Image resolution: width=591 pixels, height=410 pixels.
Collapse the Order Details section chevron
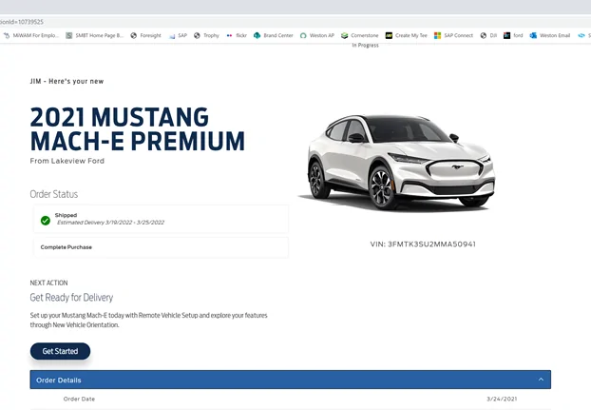pos(541,380)
